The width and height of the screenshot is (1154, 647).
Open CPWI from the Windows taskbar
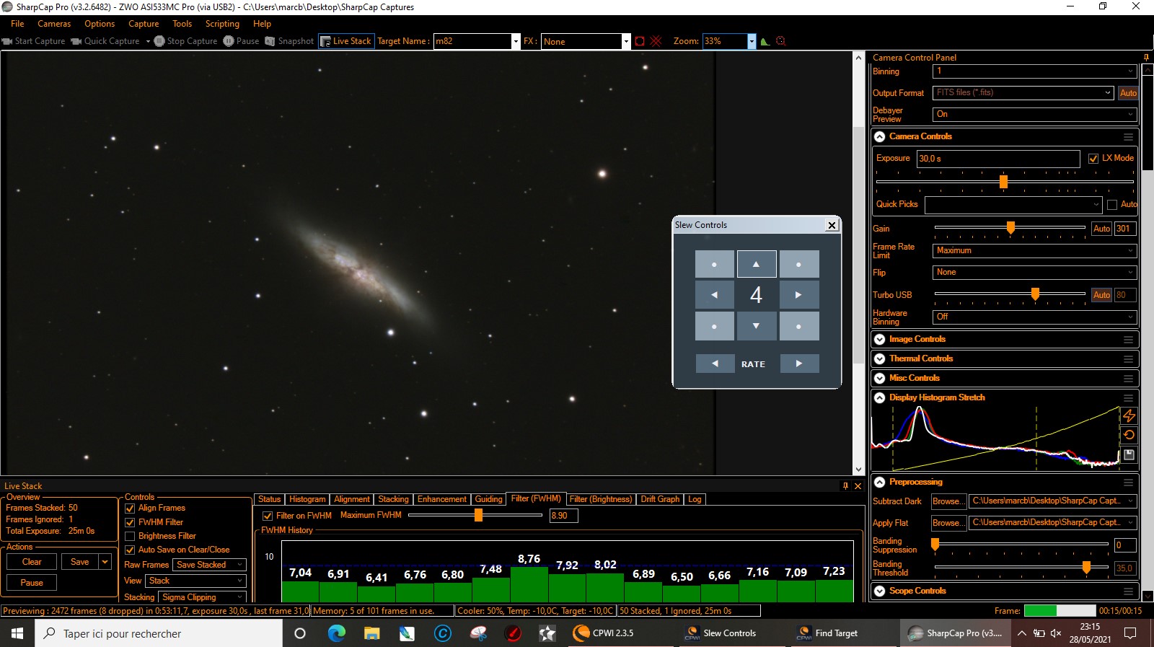(603, 633)
